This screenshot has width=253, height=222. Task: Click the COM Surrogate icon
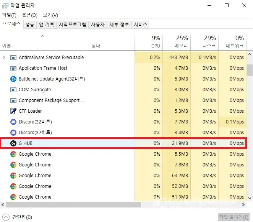13,90
